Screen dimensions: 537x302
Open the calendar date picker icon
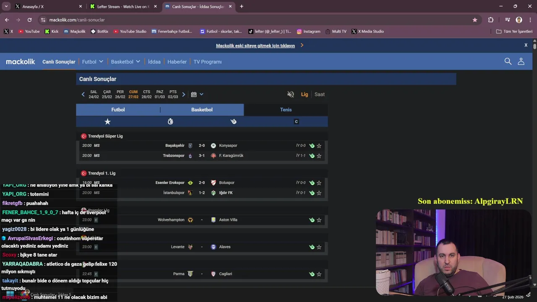pos(194,94)
